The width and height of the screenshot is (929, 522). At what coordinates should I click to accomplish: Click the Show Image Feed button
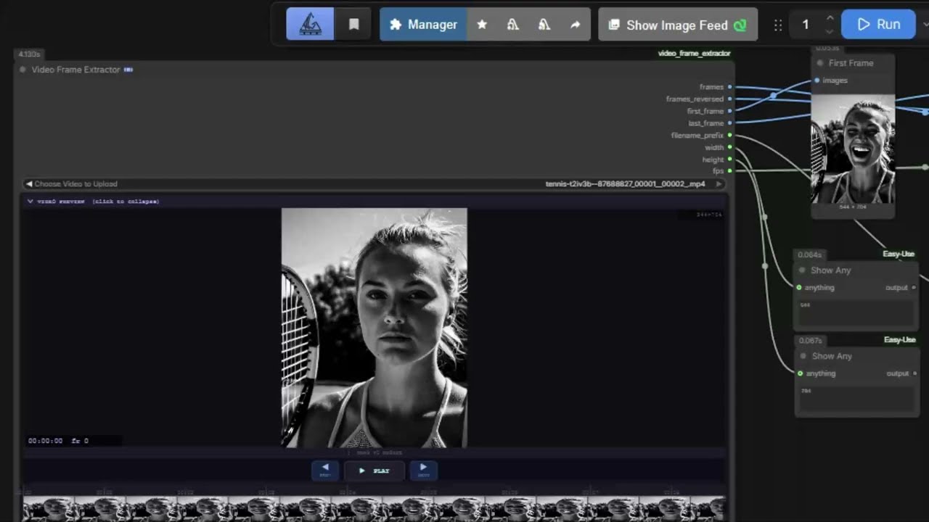pos(678,25)
